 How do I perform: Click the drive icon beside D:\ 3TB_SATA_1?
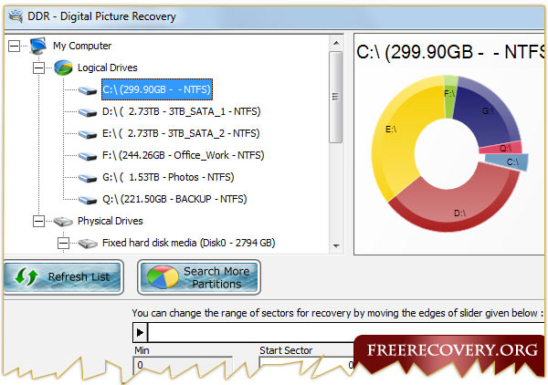click(x=88, y=112)
